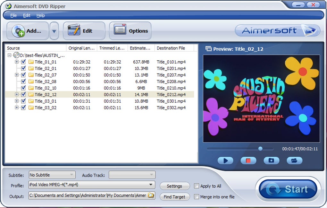This screenshot has width=327, height=208.
Task: Click folder icon of Title_02_10
Action: tap(31, 88)
